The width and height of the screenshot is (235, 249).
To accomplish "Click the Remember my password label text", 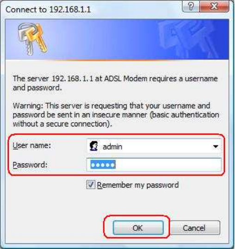I will coord(138,185).
